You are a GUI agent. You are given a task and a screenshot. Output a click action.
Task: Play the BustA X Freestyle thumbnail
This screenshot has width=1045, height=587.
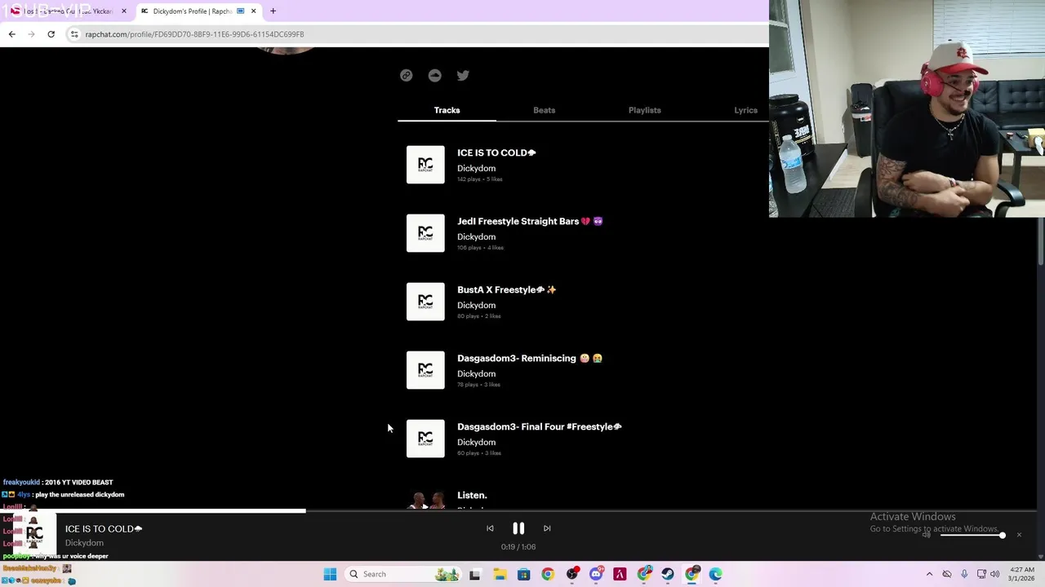(425, 302)
